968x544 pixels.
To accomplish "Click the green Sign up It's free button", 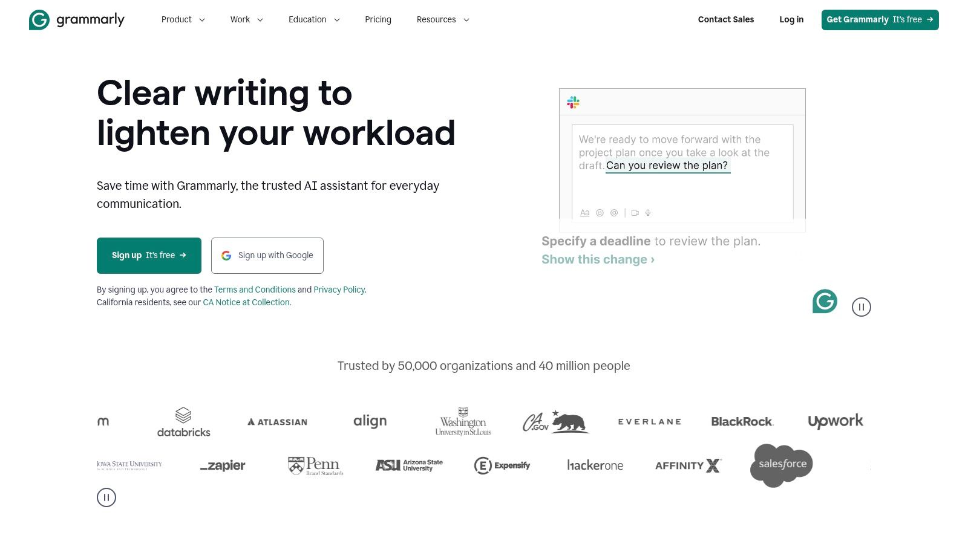I will [149, 255].
